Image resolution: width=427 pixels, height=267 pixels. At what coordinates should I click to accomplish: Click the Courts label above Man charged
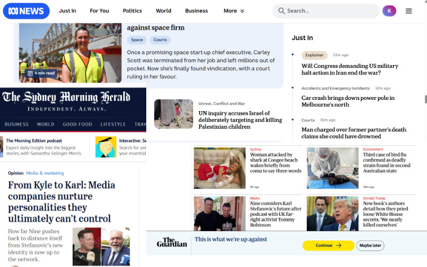click(308, 120)
